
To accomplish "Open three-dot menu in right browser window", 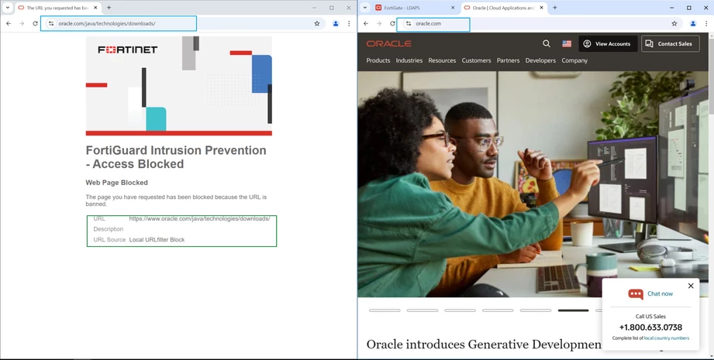I will [706, 24].
